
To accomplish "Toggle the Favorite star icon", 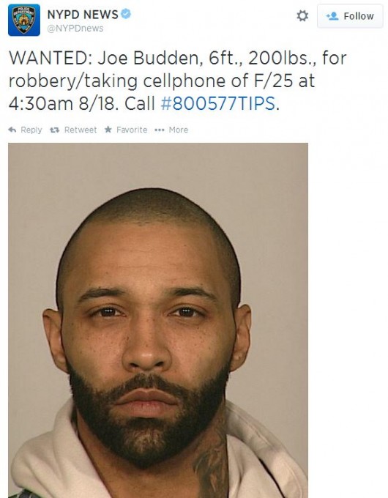I will click(108, 130).
